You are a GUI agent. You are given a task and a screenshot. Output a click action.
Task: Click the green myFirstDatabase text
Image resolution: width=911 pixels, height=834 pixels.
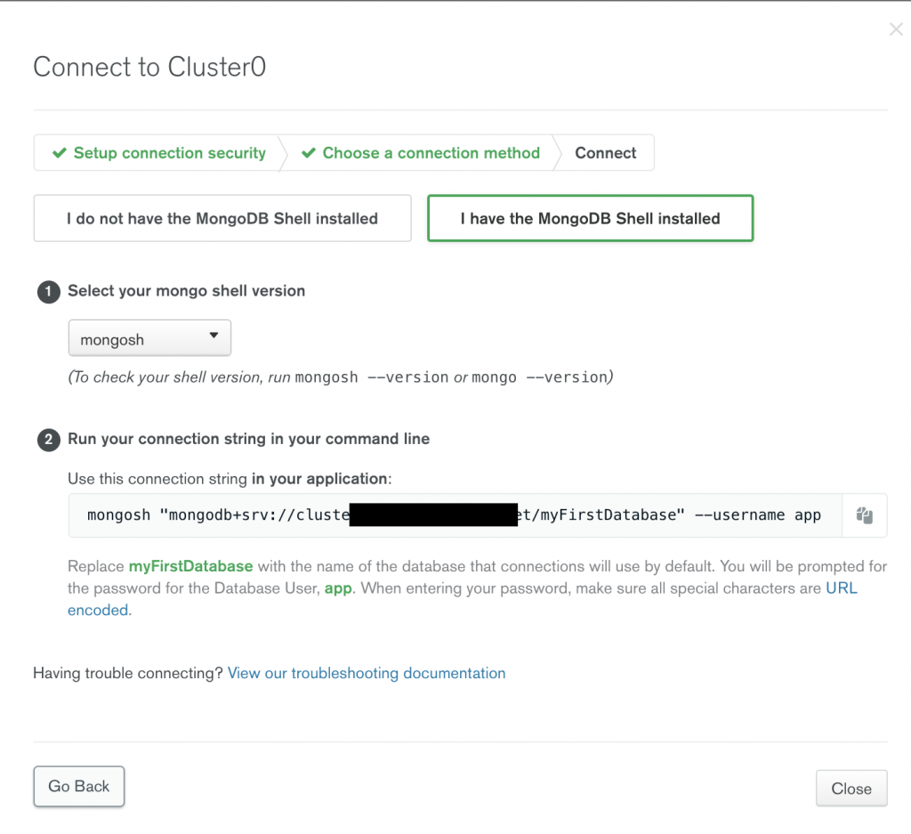(190, 566)
